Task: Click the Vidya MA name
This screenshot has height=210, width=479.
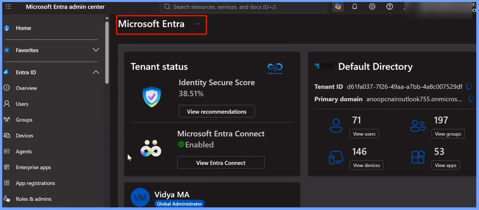Action: (x=172, y=195)
